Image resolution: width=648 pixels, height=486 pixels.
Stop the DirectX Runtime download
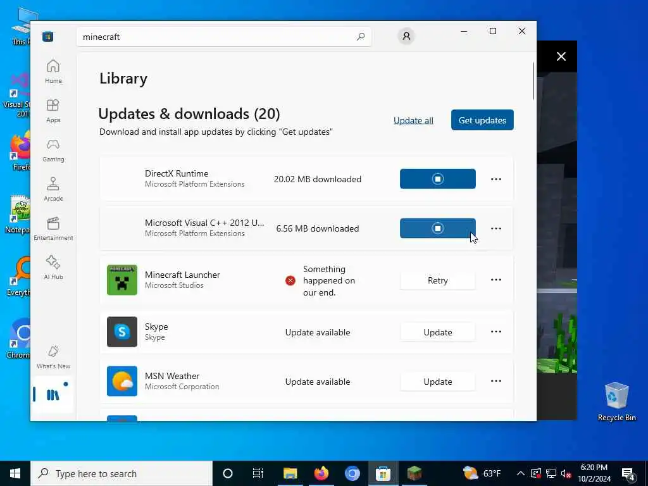[x=438, y=179]
